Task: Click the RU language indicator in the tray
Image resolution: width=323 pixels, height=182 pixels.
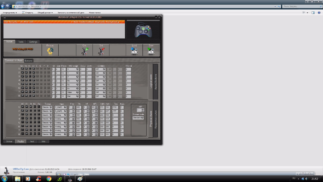Action: pos(294,179)
